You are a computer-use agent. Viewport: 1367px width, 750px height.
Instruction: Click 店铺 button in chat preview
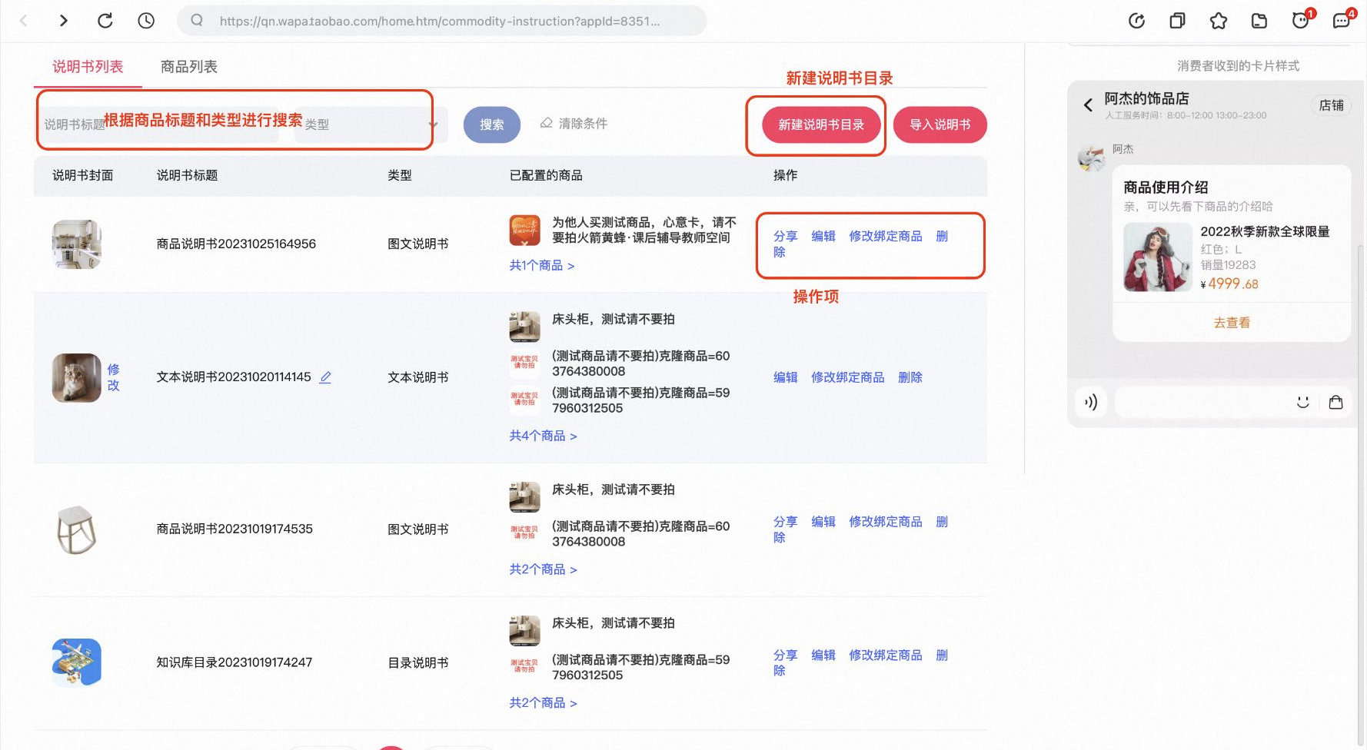coord(1332,105)
